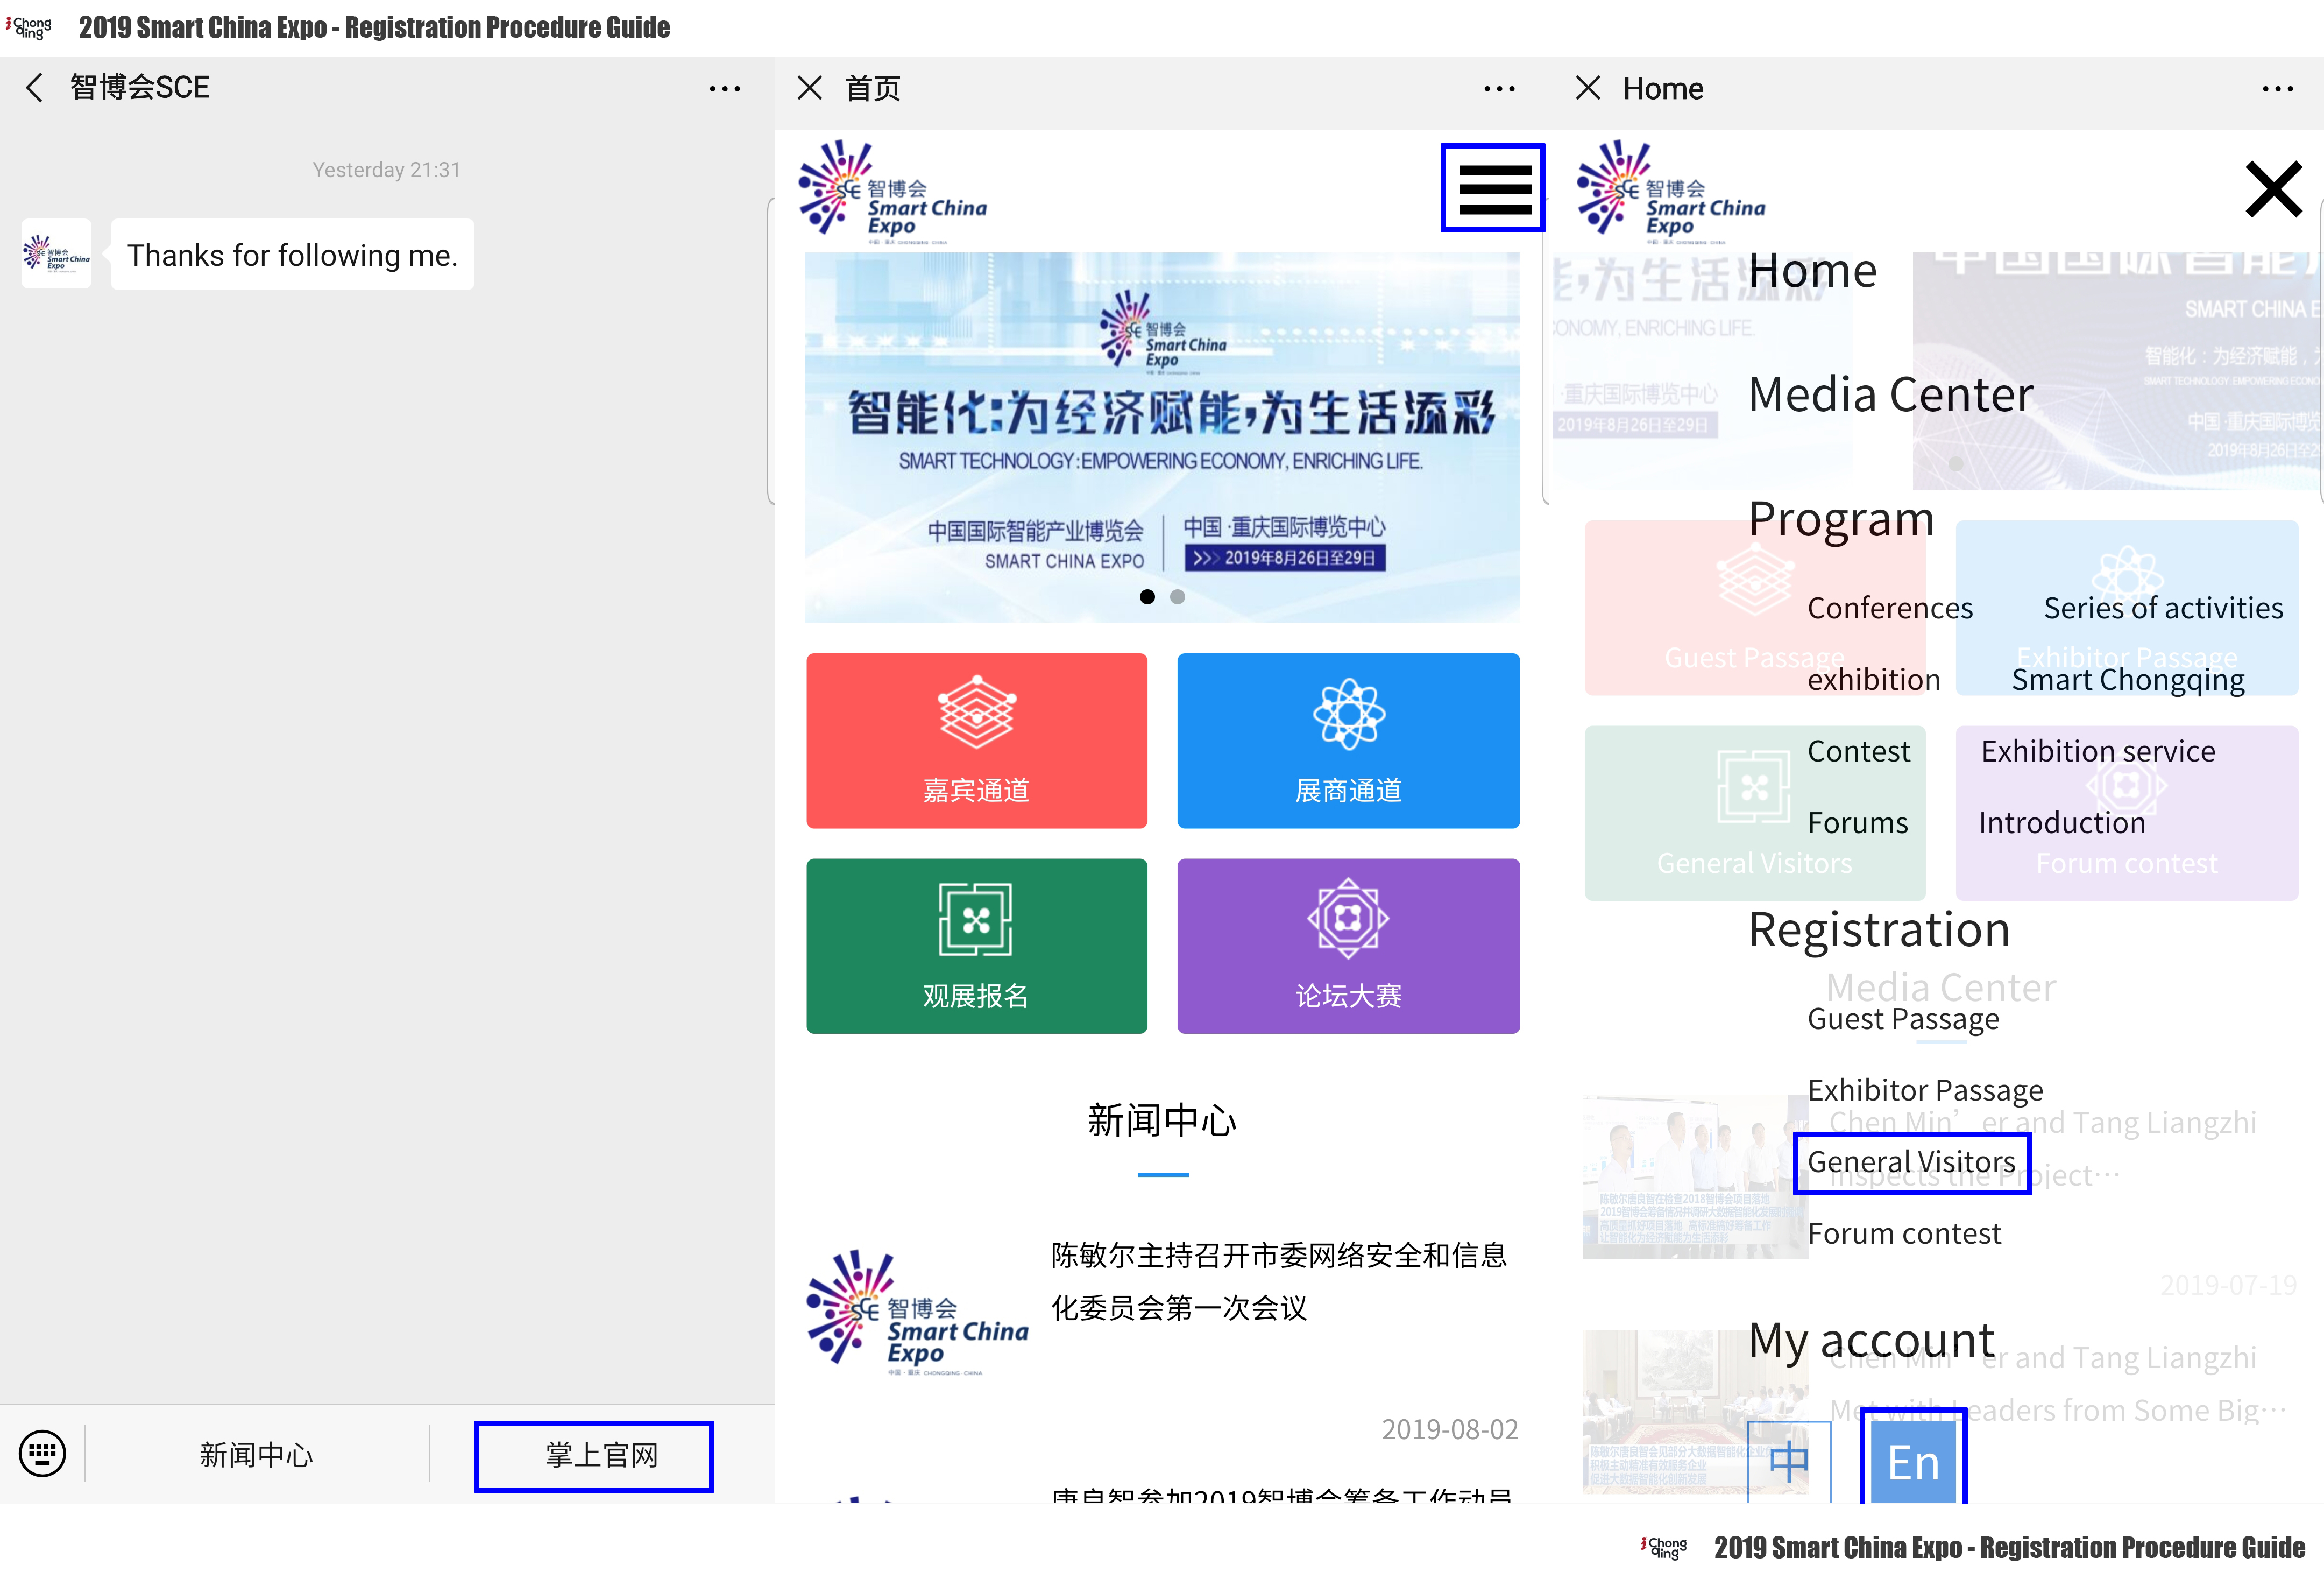2324x1593 pixels.
Task: Open Contest submenu item
Action: (1858, 750)
